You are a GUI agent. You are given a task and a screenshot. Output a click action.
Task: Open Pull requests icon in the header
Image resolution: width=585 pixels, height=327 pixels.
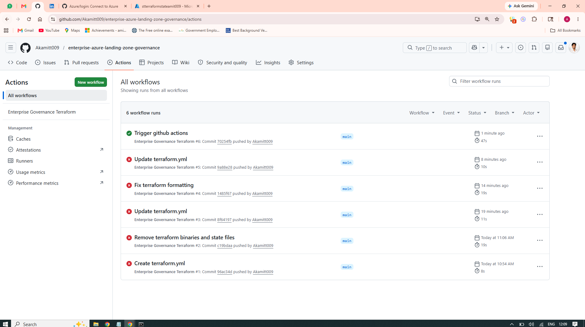[x=534, y=48]
